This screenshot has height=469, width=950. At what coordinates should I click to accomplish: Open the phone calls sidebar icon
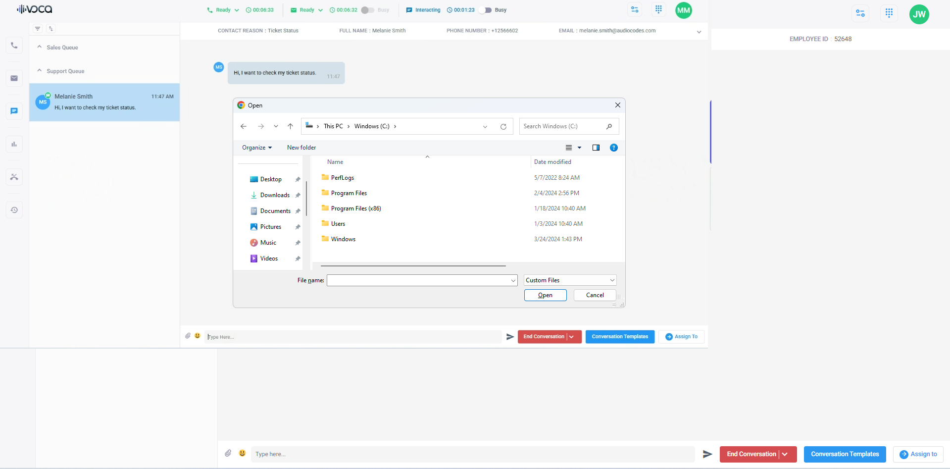[14, 46]
